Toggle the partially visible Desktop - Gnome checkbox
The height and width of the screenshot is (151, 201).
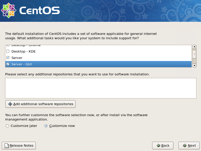pos(8,46)
